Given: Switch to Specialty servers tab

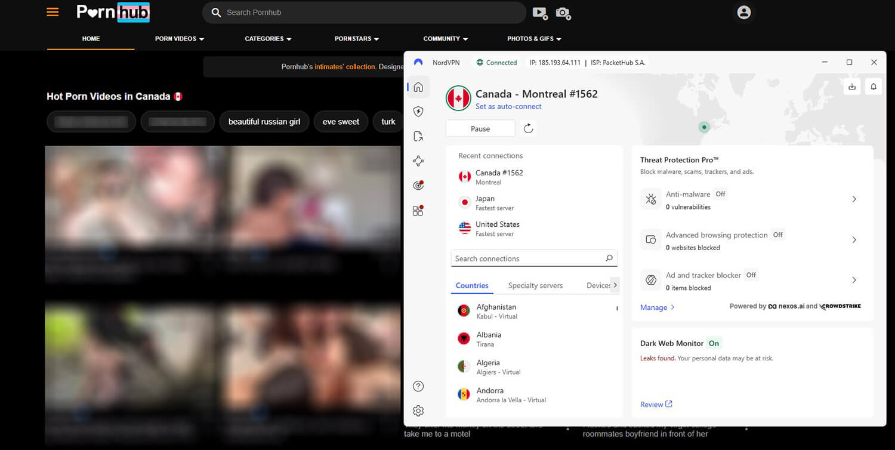Looking at the screenshot, I should pyautogui.click(x=535, y=285).
